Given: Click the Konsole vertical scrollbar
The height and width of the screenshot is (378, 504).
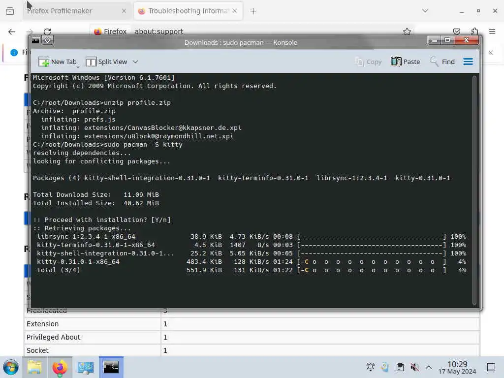Looking at the screenshot, I should click(x=474, y=190).
